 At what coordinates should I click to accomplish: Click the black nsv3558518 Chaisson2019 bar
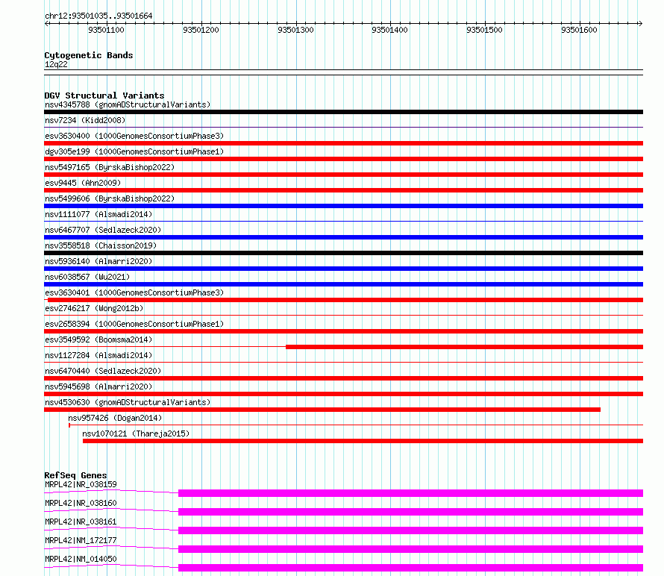343,253
